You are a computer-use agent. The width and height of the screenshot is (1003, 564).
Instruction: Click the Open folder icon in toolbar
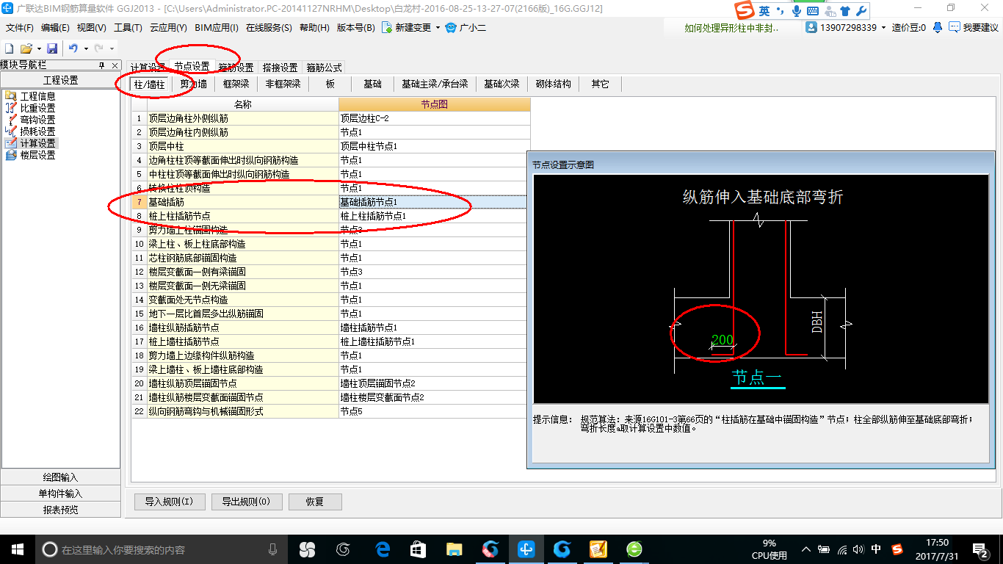26,48
